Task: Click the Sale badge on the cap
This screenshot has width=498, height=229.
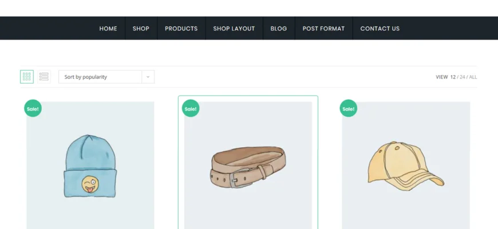Action: tap(349, 108)
